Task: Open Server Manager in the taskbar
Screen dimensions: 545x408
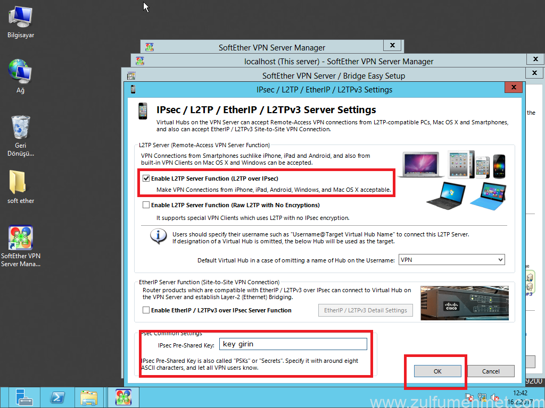Action: coord(24,397)
